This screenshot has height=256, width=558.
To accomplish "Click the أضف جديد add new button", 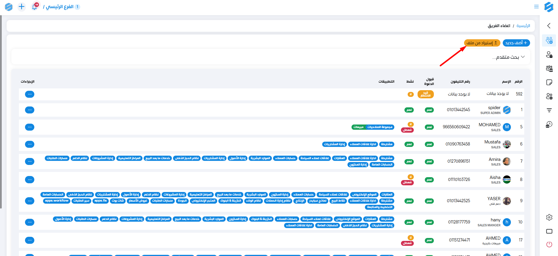I will pyautogui.click(x=516, y=43).
